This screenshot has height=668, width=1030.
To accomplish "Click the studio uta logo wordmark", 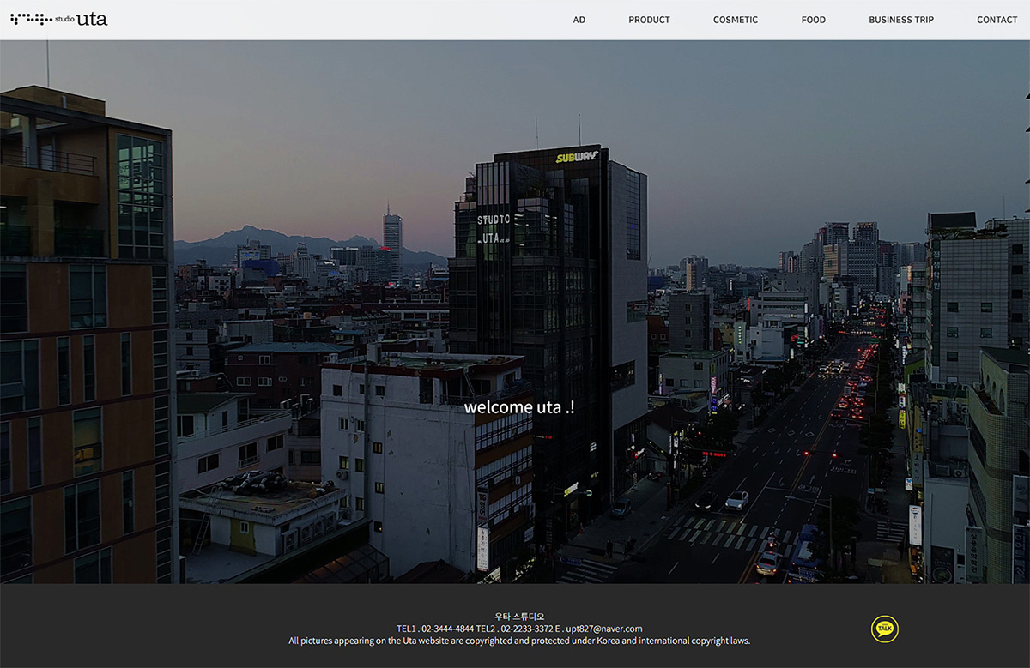I will pyautogui.click(x=82, y=19).
